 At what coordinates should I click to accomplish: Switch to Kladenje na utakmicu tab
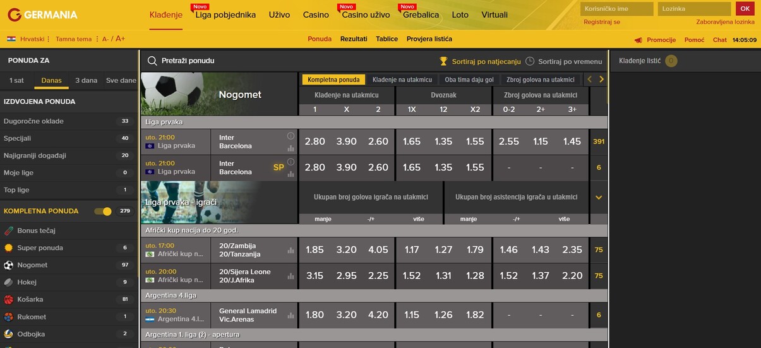click(402, 80)
